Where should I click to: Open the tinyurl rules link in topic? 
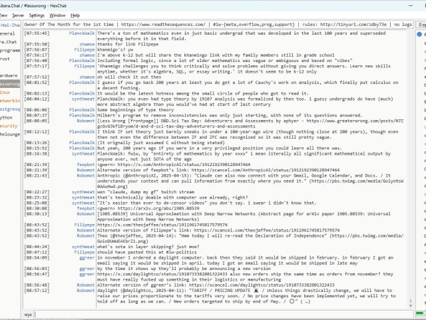click(x=353, y=25)
